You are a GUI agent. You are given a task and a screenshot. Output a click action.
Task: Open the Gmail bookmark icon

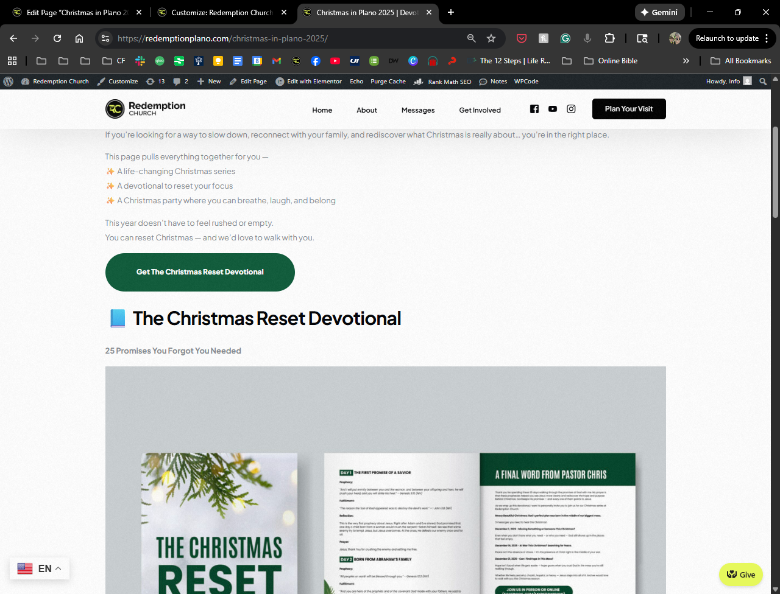[x=277, y=61]
